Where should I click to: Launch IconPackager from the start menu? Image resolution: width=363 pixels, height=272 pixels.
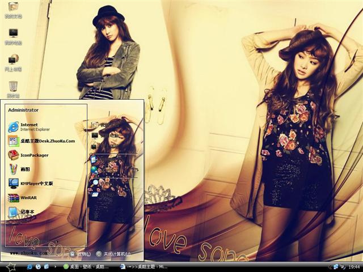pos(28,155)
